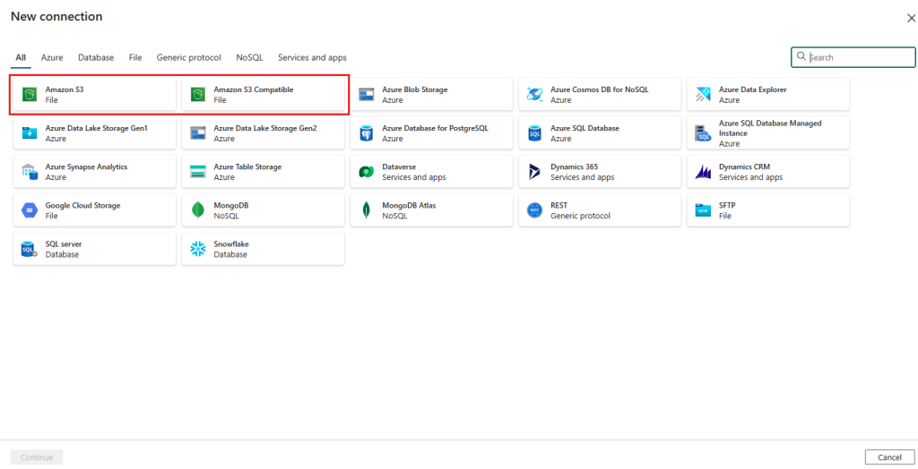Pick the 'Azure SQL Database' label
The image size is (918, 469).
tap(585, 128)
